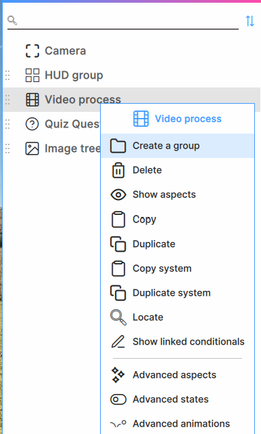Click the pencil icon for linked conditionals
This screenshot has width=261, height=434.
tap(118, 342)
